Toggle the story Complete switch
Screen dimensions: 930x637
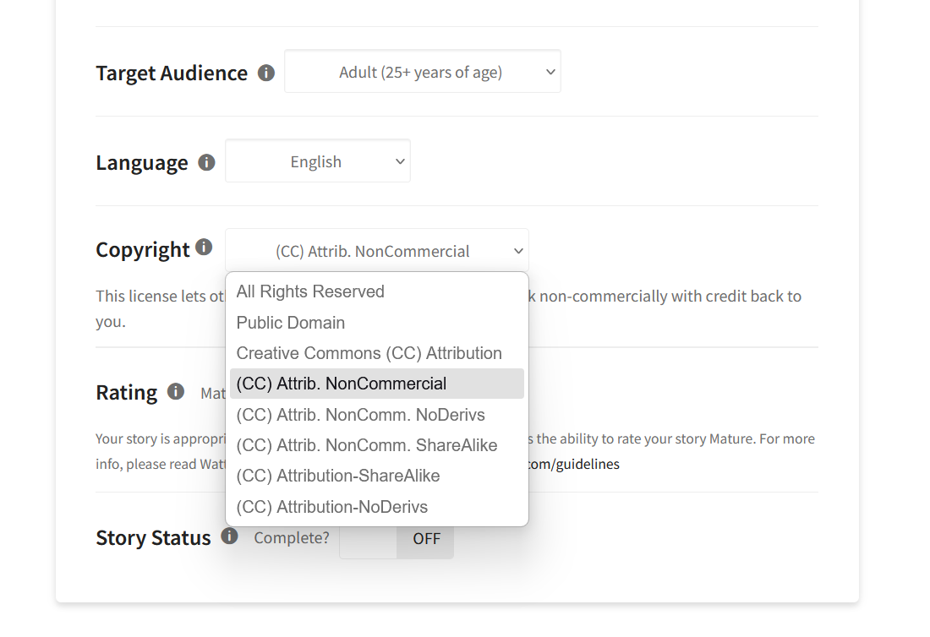pyautogui.click(x=397, y=538)
